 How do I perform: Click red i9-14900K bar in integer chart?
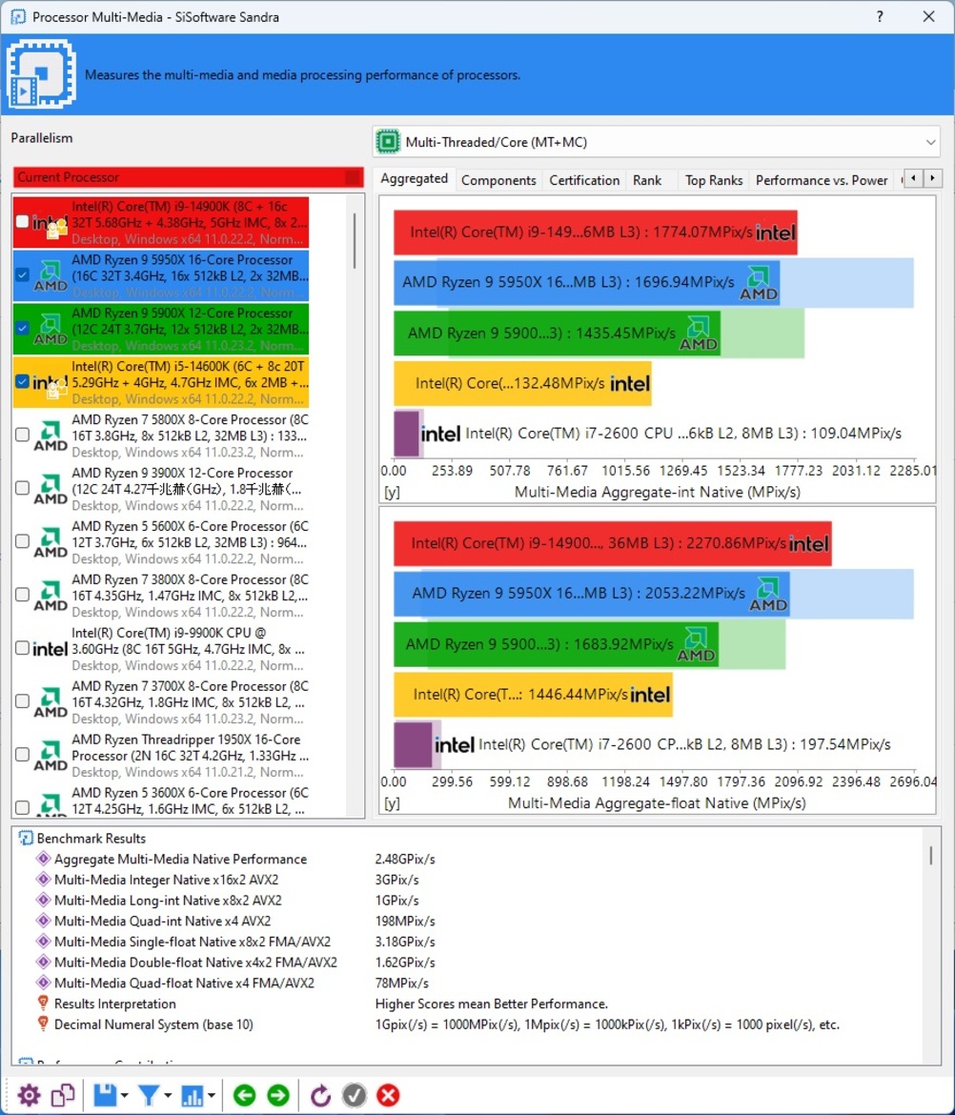595,232
